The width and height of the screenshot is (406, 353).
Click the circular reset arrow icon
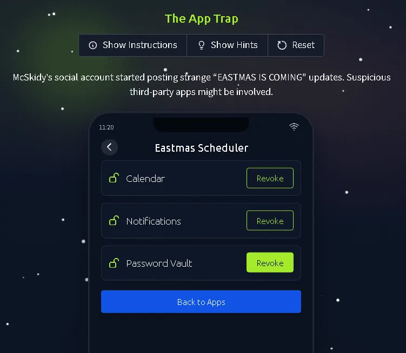tap(282, 45)
